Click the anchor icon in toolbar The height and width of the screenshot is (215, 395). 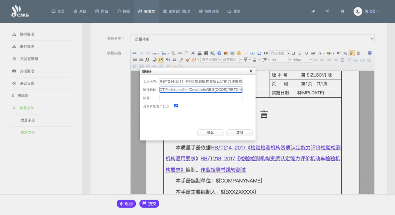coord(252,53)
